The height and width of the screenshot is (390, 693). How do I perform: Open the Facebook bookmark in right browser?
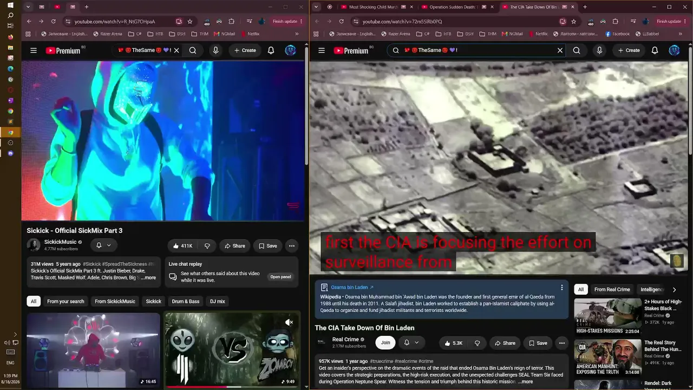tap(617, 34)
